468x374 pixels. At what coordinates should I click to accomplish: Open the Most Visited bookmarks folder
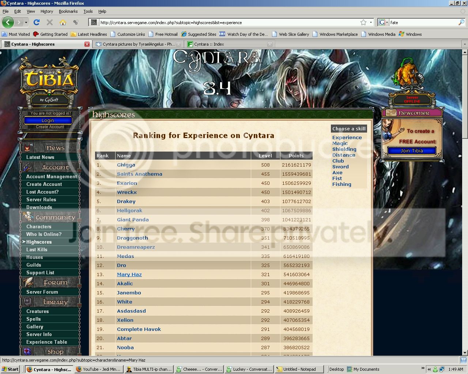[16, 34]
